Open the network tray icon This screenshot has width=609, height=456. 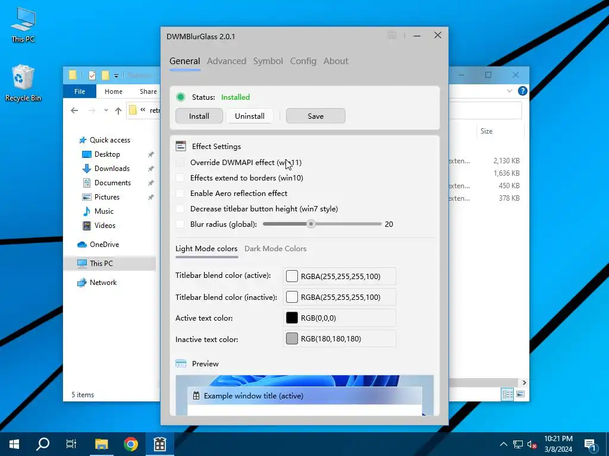pyautogui.click(x=518, y=444)
